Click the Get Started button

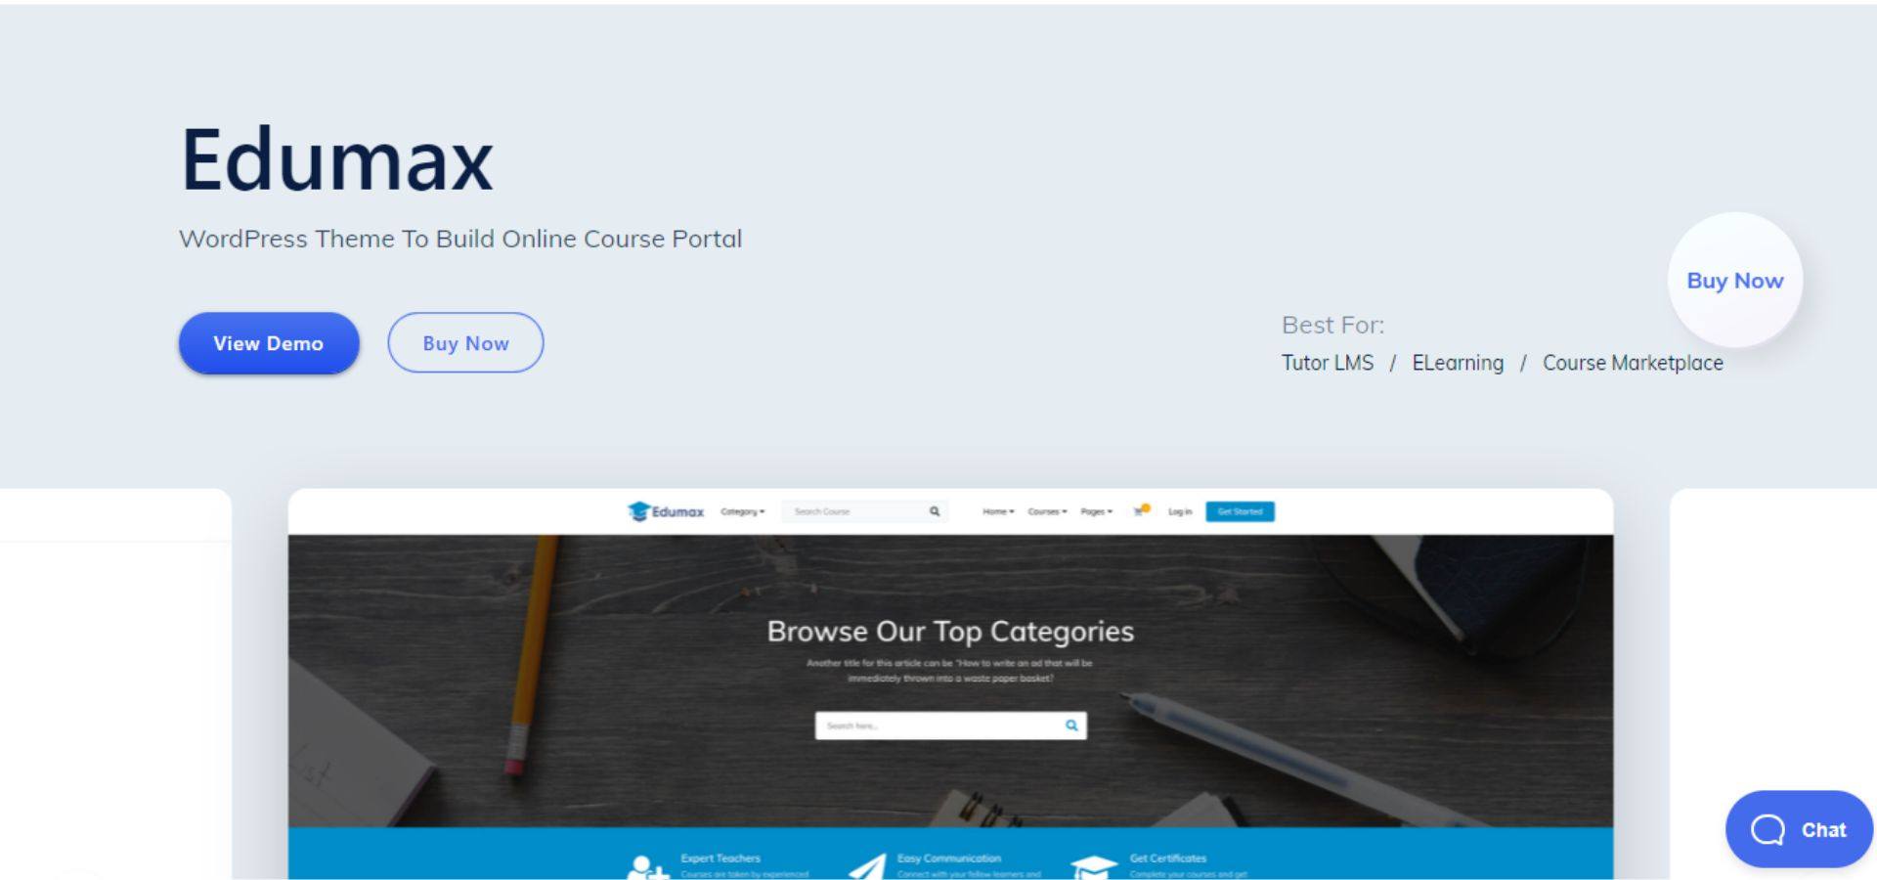pos(1240,511)
